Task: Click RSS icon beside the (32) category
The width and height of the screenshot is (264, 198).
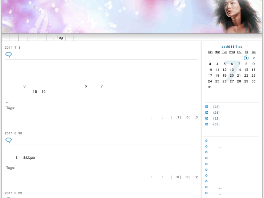Action: pos(207,118)
